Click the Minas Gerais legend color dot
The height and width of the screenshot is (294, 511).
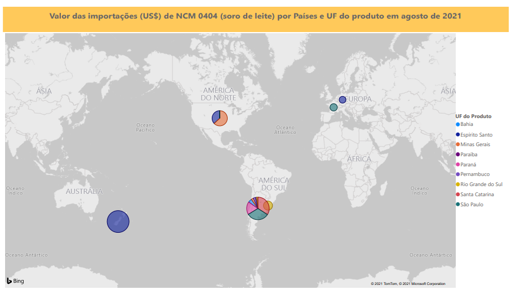[458, 144]
